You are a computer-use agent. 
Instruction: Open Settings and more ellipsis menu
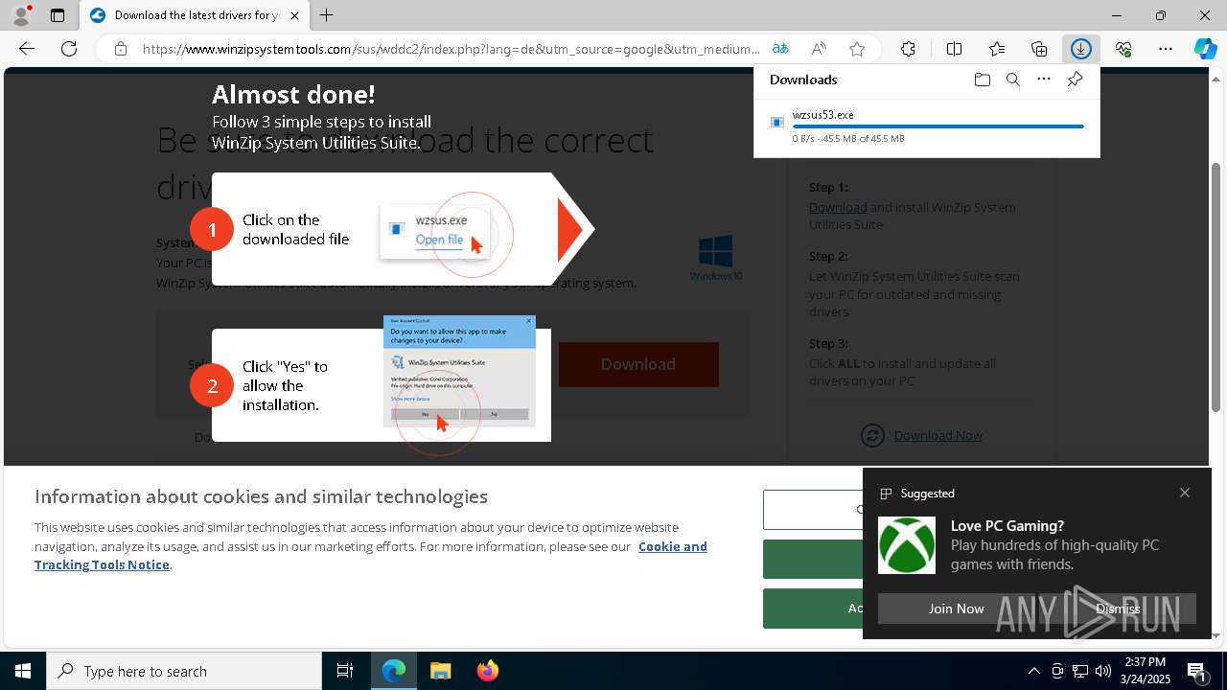(x=1166, y=49)
